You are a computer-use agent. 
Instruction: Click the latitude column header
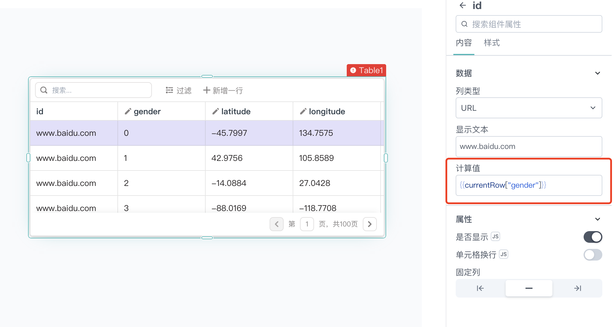(249, 111)
